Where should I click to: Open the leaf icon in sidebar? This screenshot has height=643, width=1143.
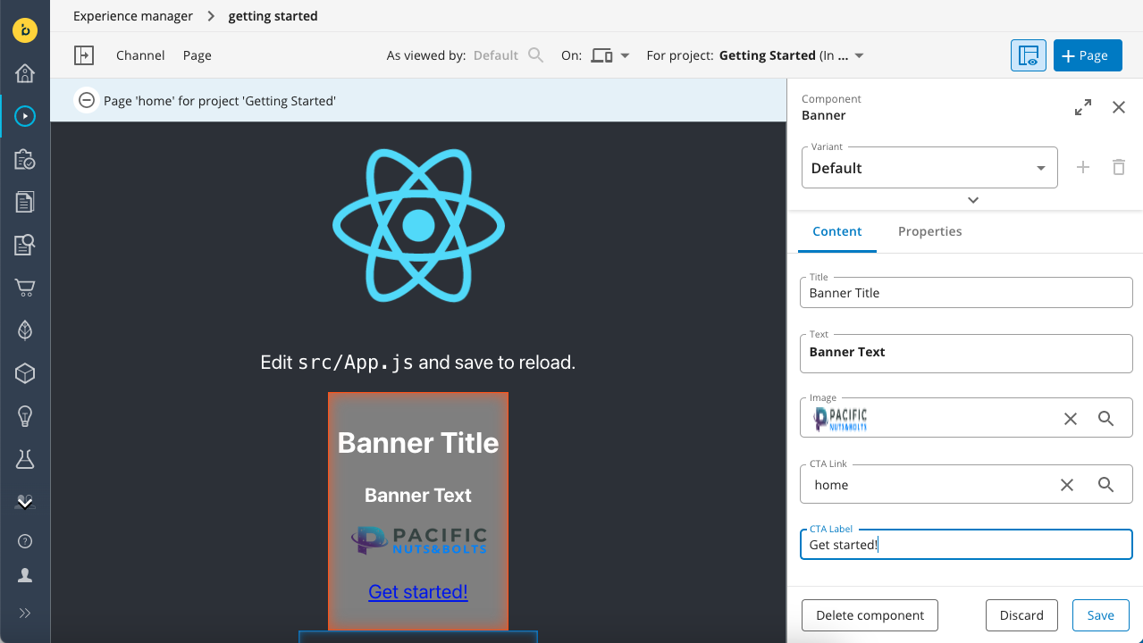25,330
